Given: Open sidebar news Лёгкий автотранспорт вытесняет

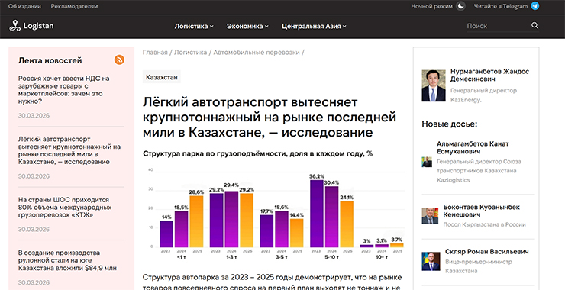Looking at the screenshot, I should [69, 150].
